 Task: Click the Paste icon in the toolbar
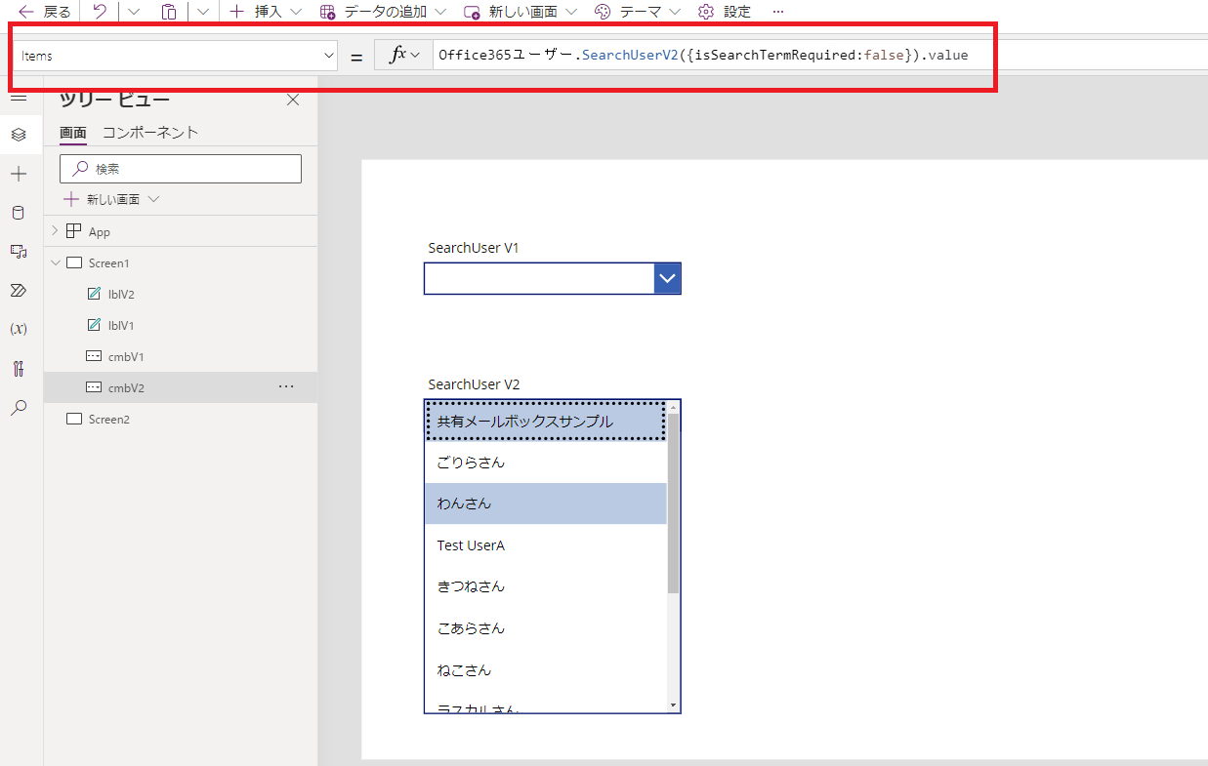point(169,12)
